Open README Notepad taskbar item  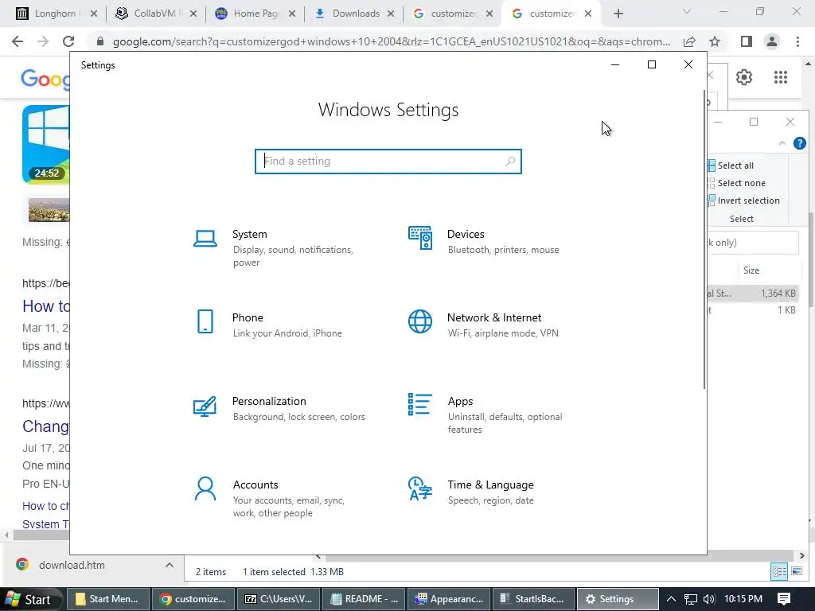363,599
